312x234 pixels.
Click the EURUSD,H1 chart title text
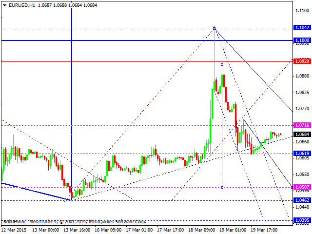click(22, 5)
